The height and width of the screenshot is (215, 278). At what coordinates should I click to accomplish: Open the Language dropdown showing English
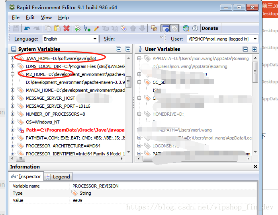[70, 39]
